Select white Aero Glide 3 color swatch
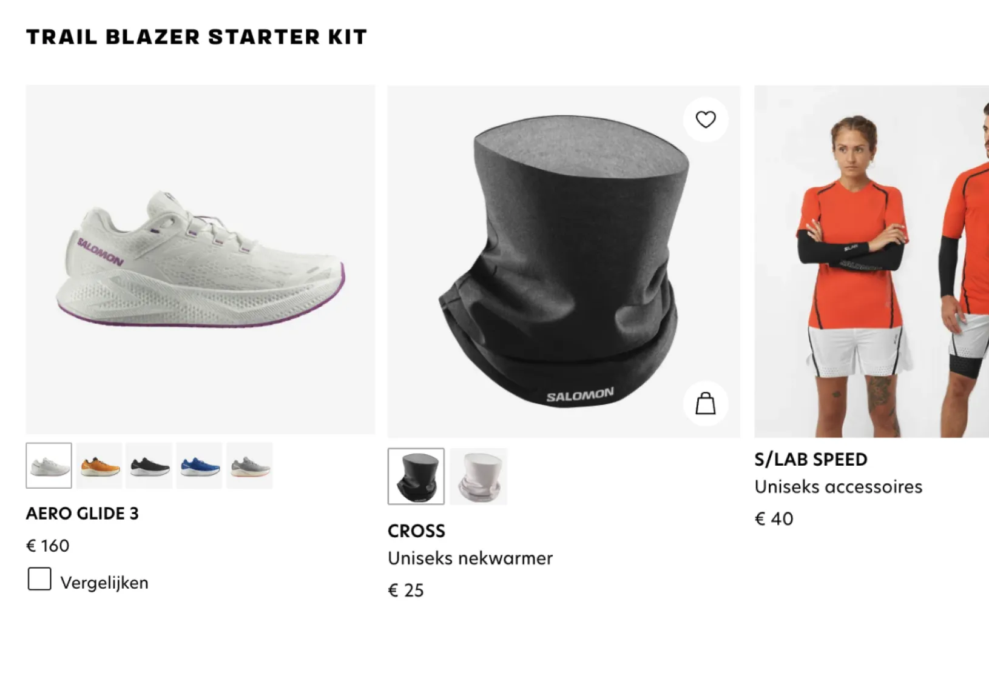989x696 pixels. 49,466
